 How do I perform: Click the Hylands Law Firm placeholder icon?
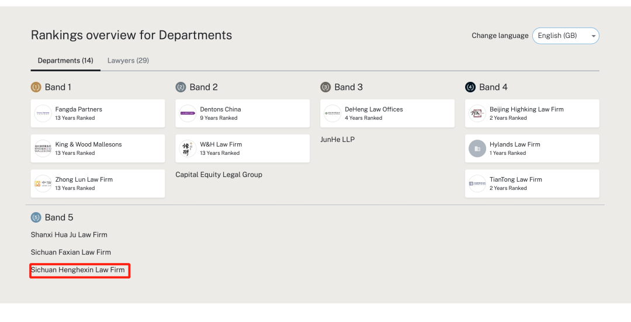coord(477,148)
